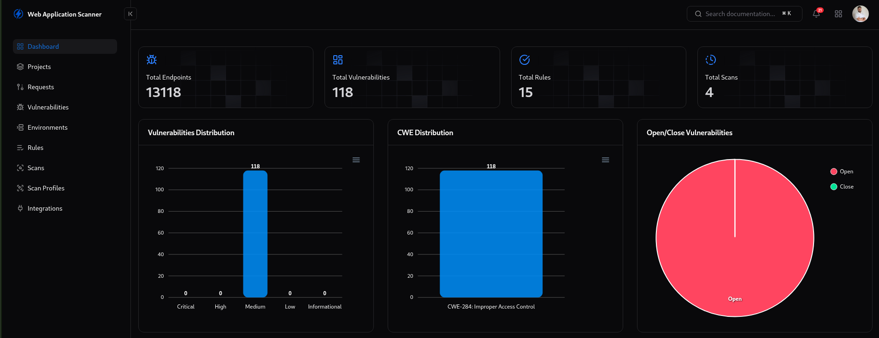879x338 pixels.
Task: Open the user avatar profile menu
Action: pos(860,14)
